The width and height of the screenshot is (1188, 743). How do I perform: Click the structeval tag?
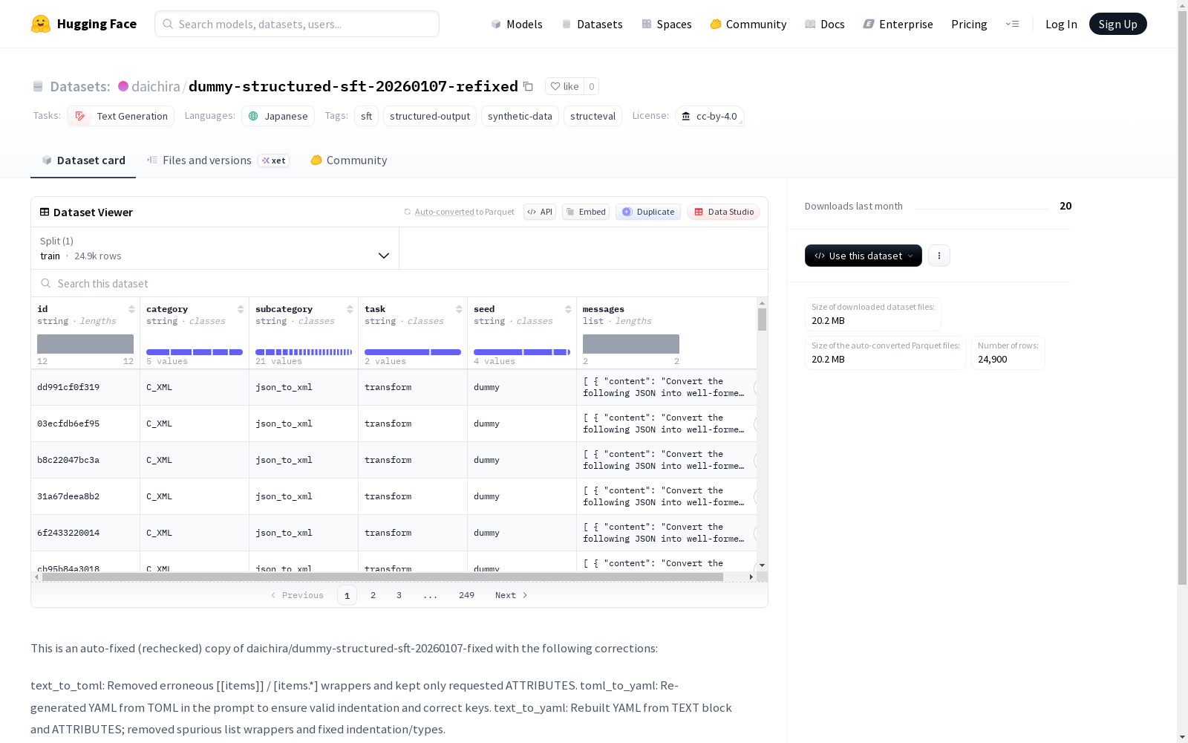click(x=593, y=116)
